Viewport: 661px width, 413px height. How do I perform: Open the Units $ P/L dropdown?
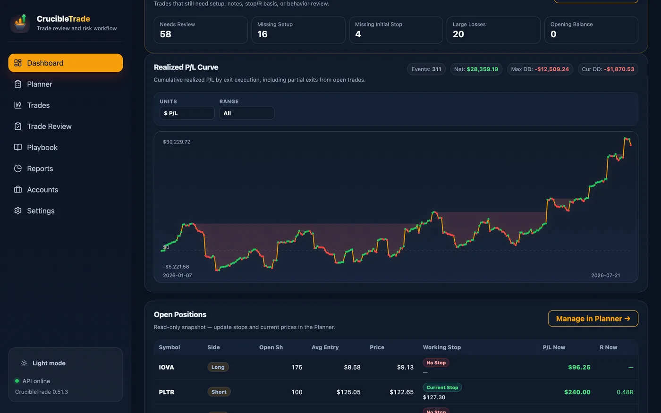187,113
